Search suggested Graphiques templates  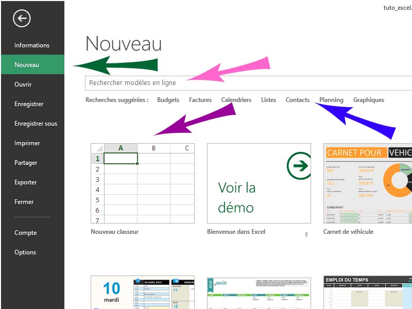tap(369, 100)
